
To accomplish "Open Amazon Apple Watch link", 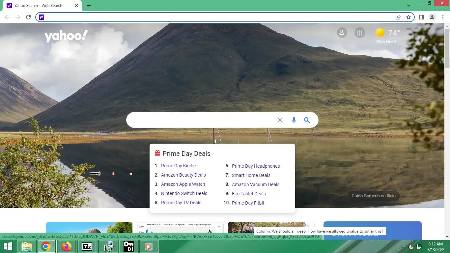I will tap(183, 184).
